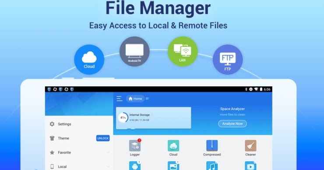Open the Images tile icon

(x=173, y=166)
